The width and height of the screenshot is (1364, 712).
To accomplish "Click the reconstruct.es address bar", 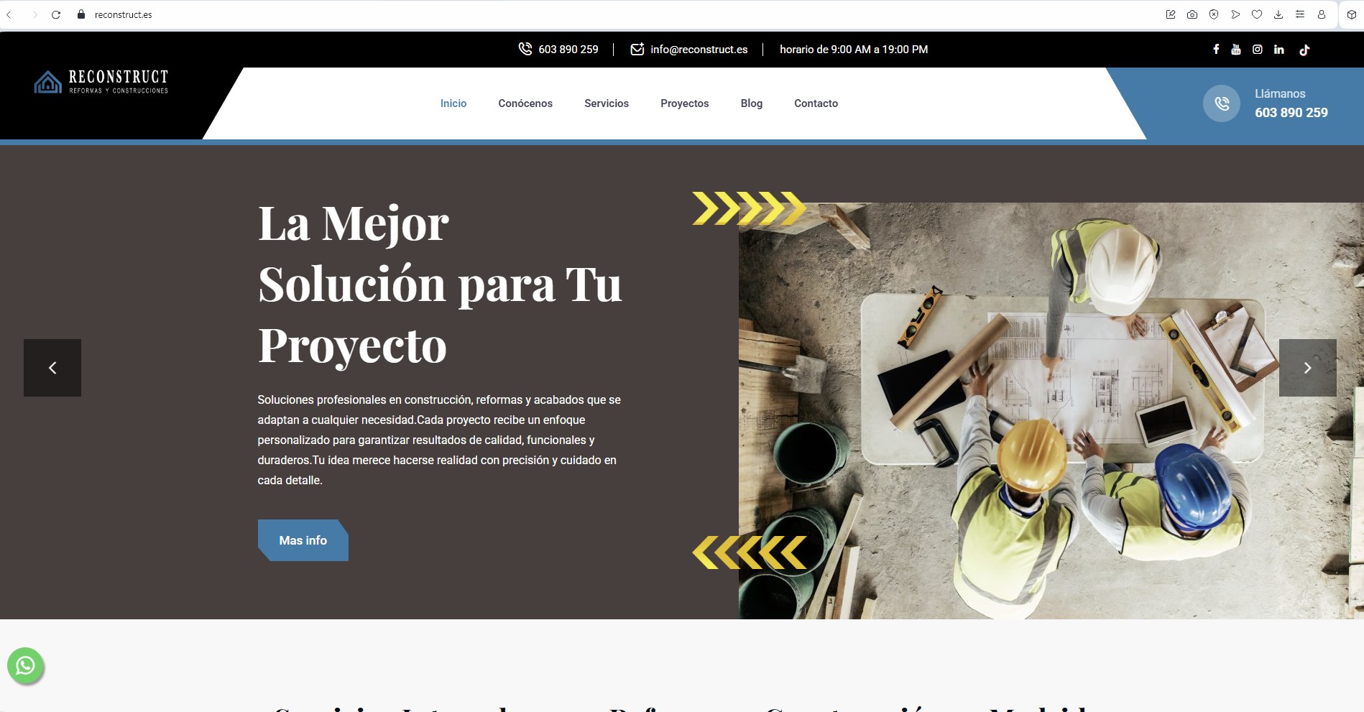I will pos(123,14).
